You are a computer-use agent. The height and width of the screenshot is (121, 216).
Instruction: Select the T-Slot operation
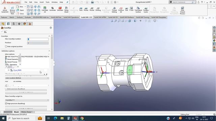(131, 9)
